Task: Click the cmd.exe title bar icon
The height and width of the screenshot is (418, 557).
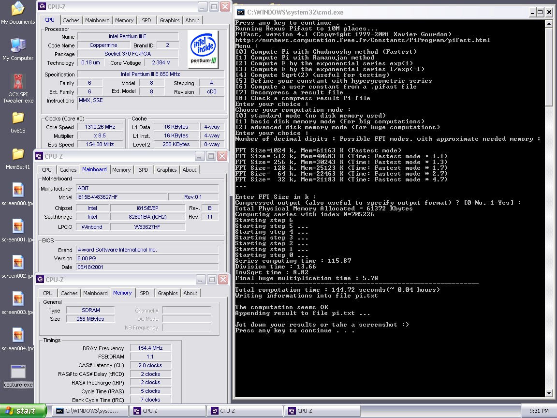Action: (240, 13)
